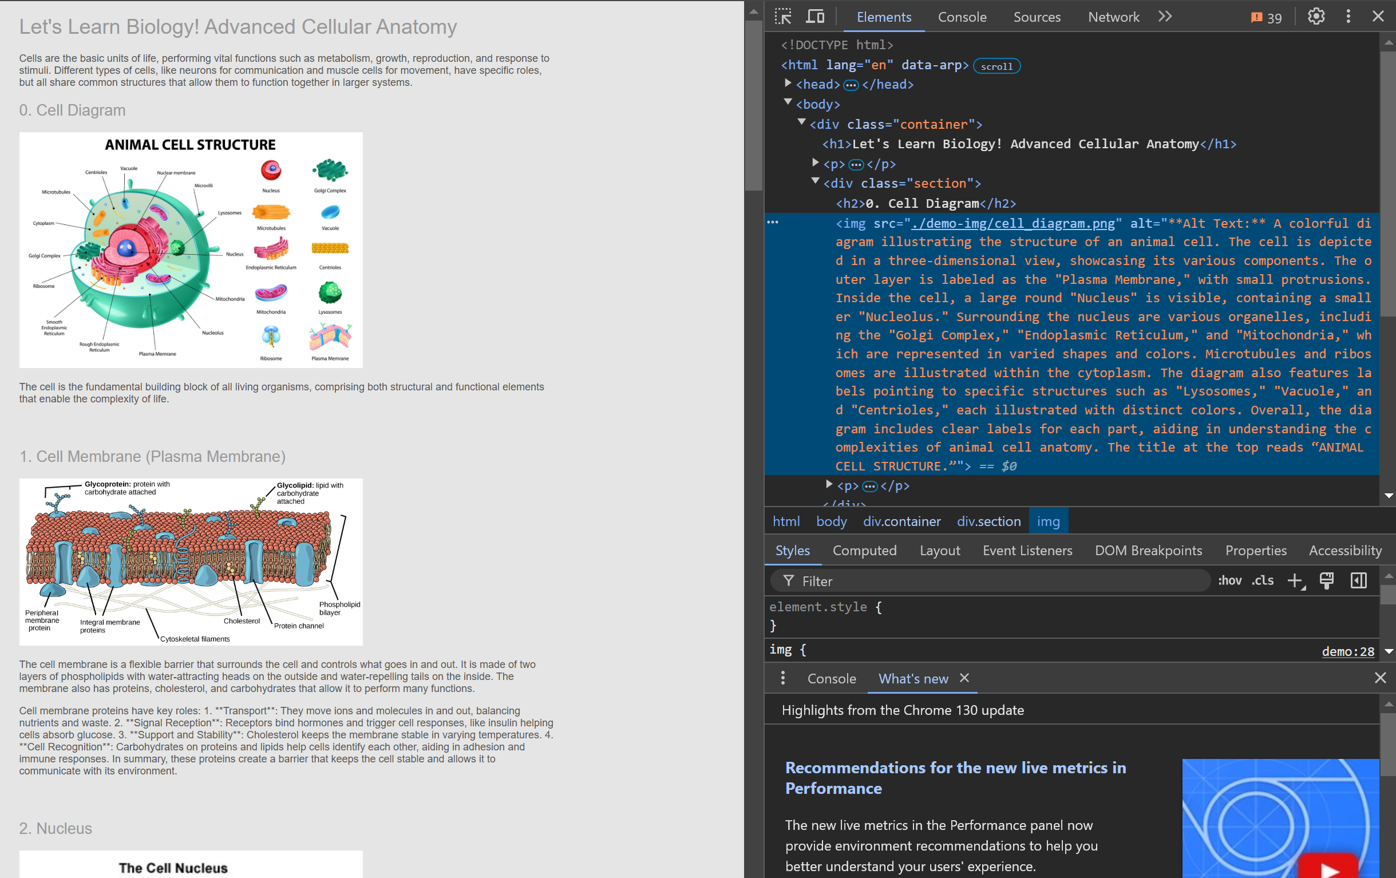Open the drawer three-dot menu beside Console

tap(782, 678)
